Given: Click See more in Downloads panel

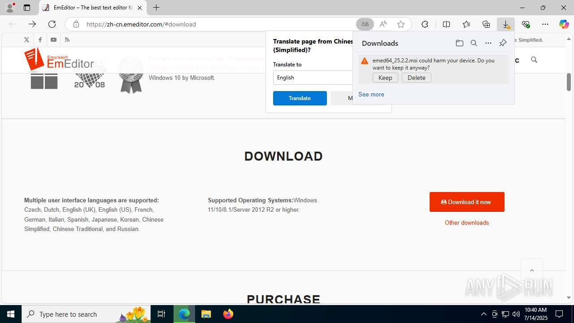Looking at the screenshot, I should 371,94.
